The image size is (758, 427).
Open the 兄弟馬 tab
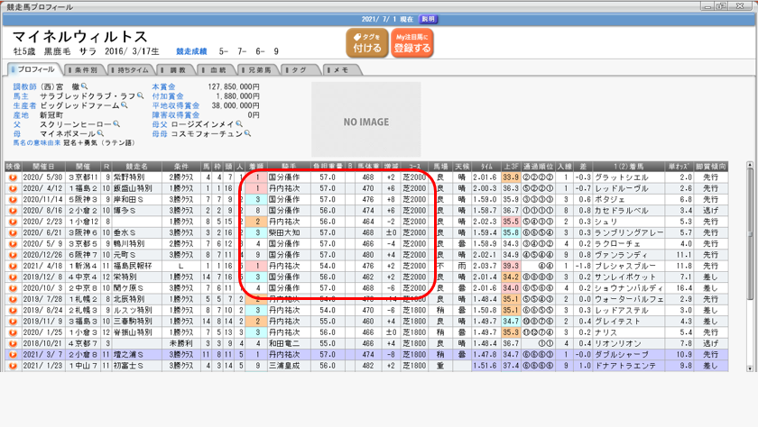pyautogui.click(x=257, y=69)
